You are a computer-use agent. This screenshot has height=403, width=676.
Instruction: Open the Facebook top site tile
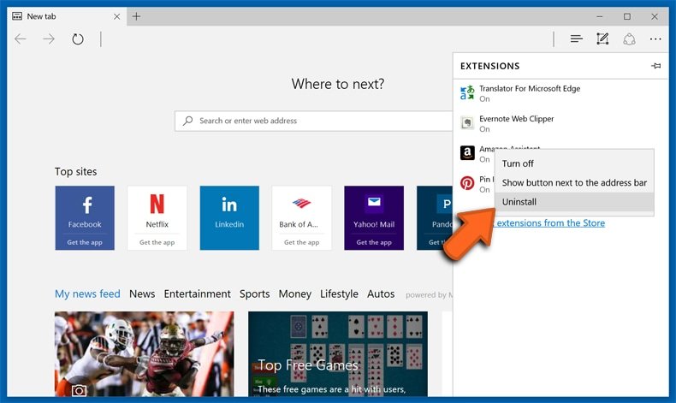point(85,218)
